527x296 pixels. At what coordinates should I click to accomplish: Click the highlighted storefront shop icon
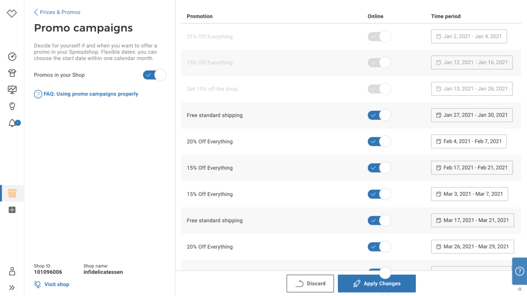(12, 193)
